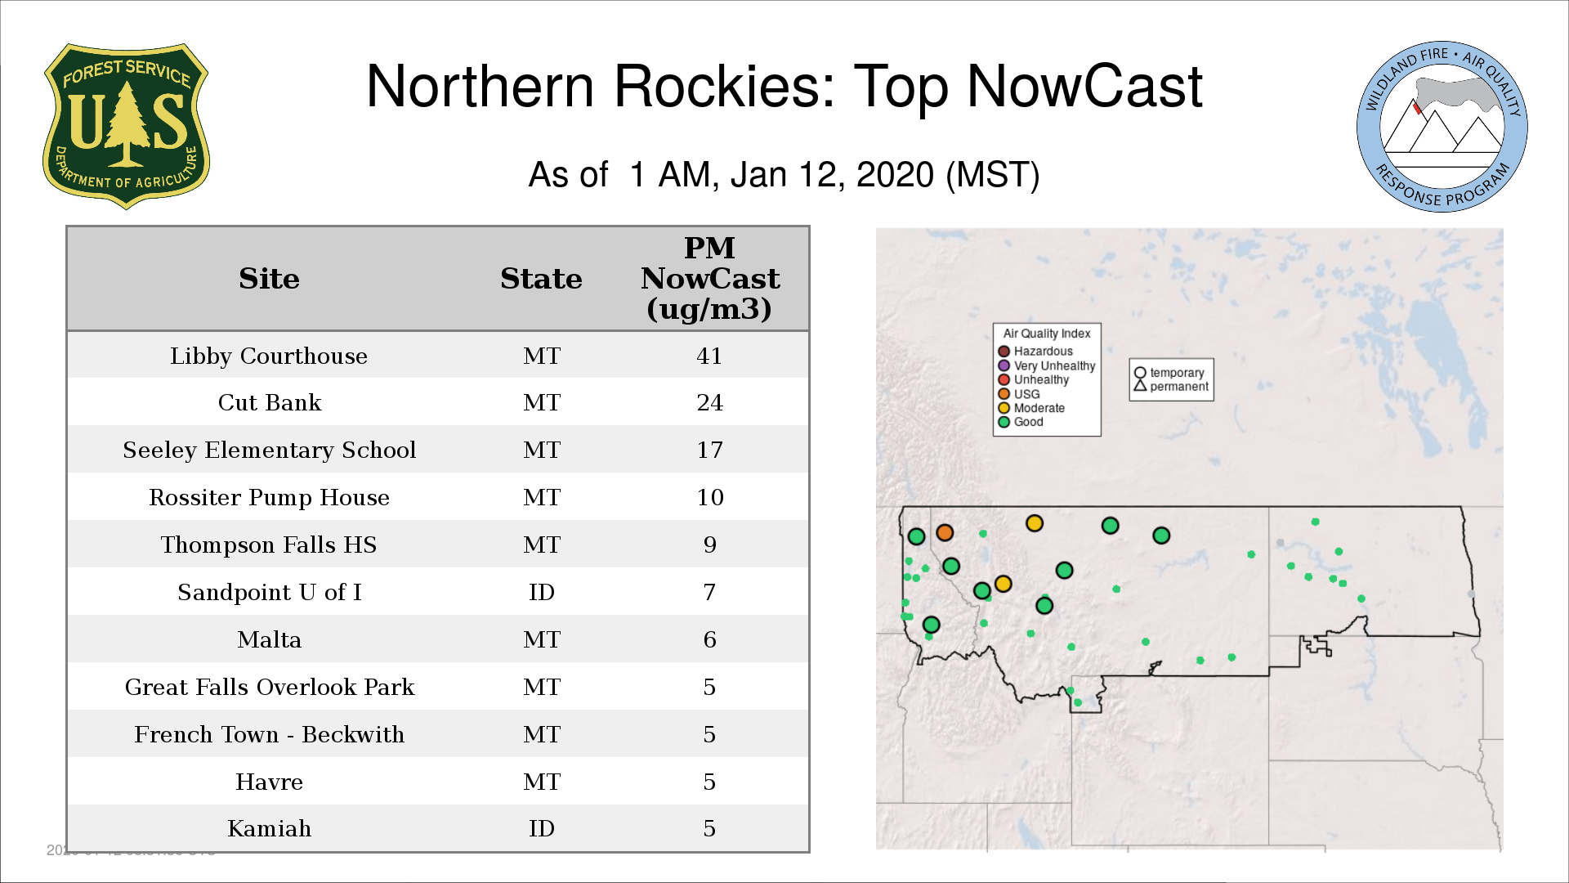Click the Good green legend dot
This screenshot has height=883, width=1569.
tap(1004, 422)
